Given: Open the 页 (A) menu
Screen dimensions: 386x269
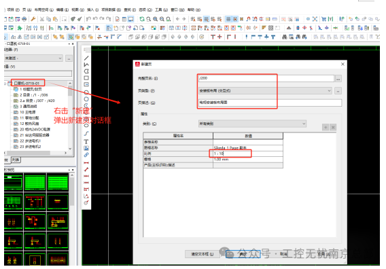Looking at the screenshot, I should (x=27, y=10).
